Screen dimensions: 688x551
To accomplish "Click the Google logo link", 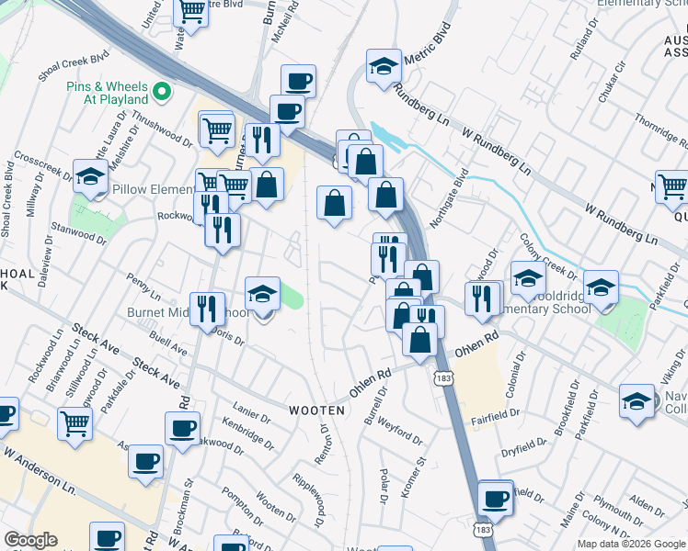I will pyautogui.click(x=30, y=541).
